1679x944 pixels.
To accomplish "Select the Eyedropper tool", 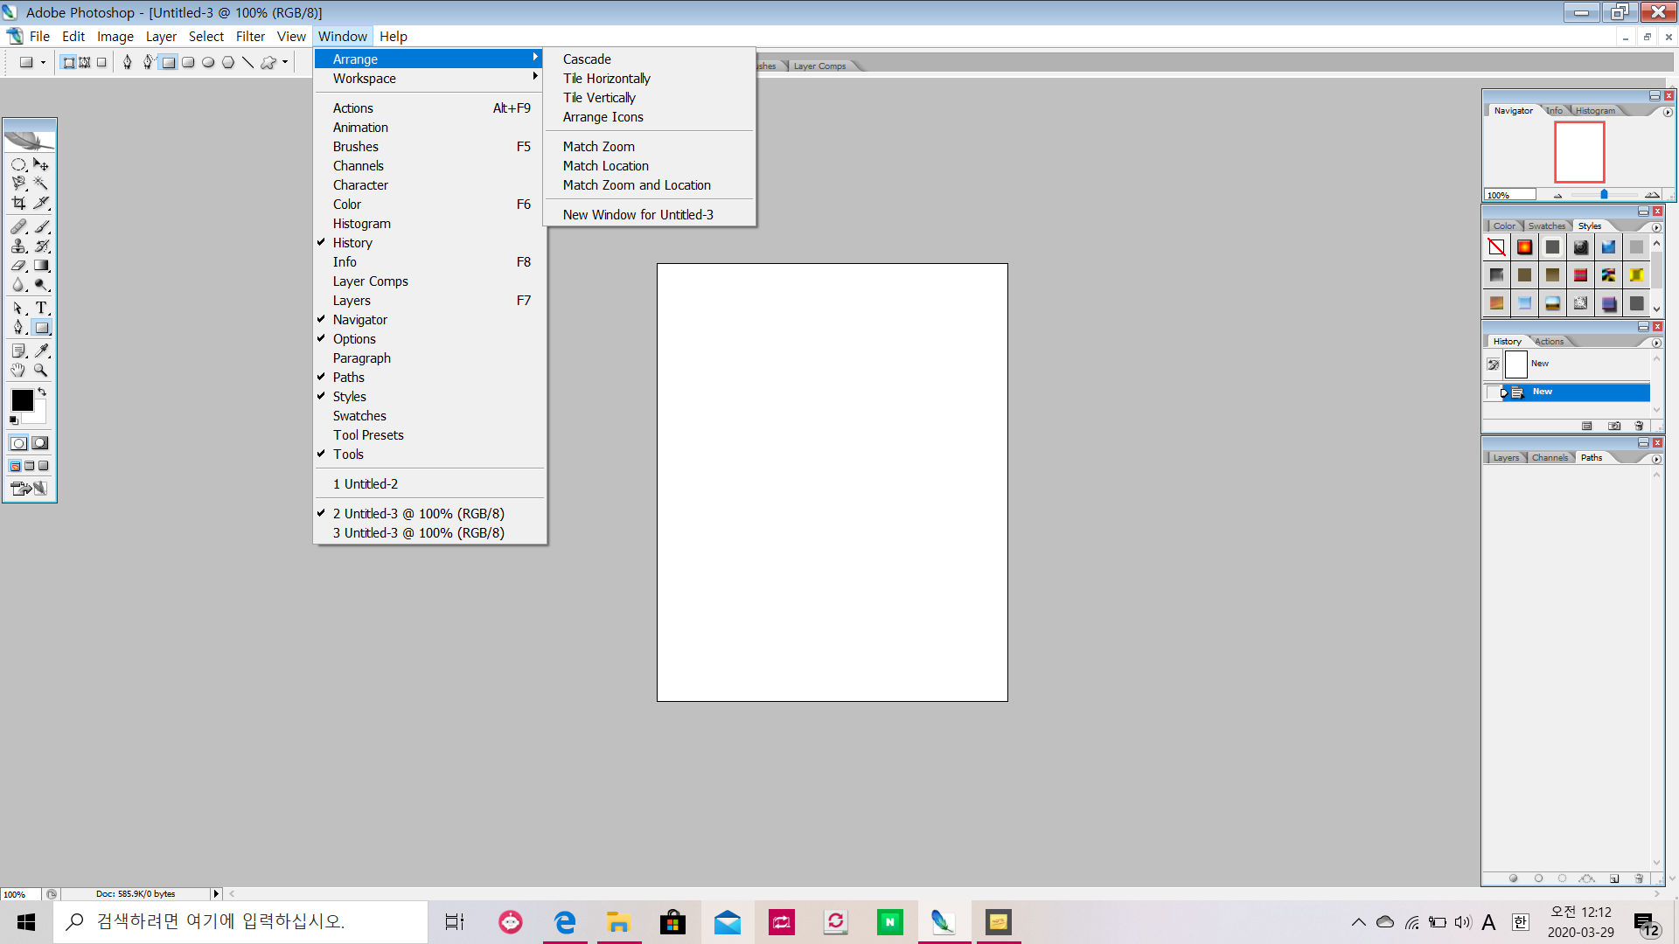I will tap(41, 351).
